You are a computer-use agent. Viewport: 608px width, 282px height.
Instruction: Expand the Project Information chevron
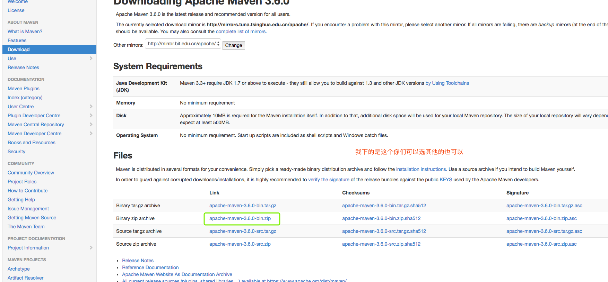[91, 248]
